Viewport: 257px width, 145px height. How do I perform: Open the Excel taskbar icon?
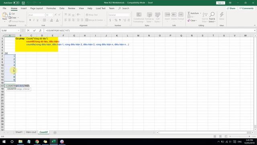(54, 141)
